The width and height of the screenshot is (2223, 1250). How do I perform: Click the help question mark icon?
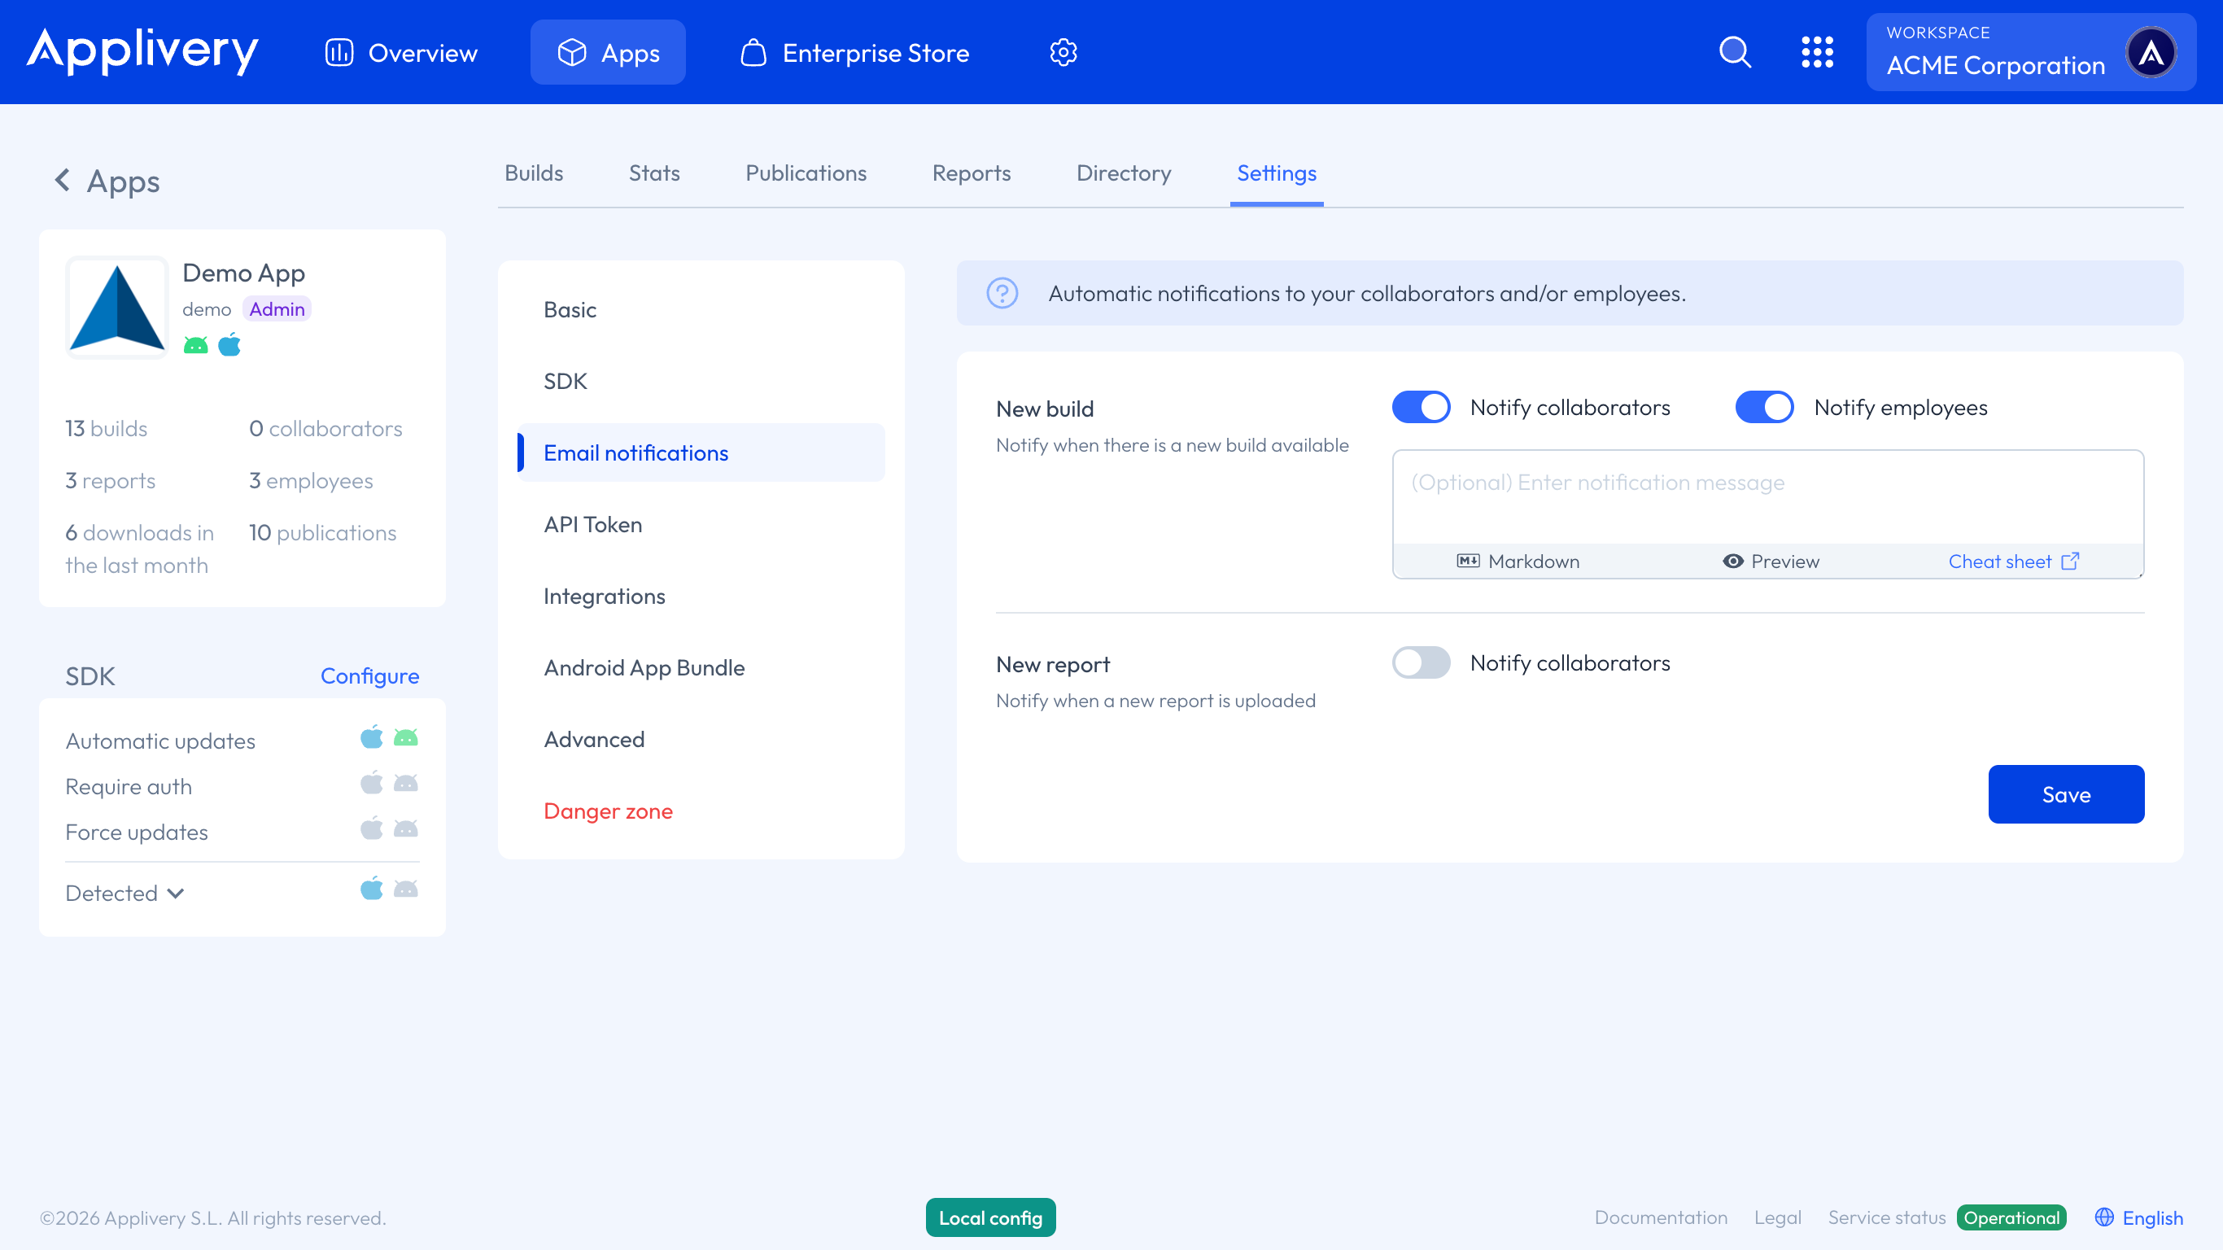pos(1002,294)
